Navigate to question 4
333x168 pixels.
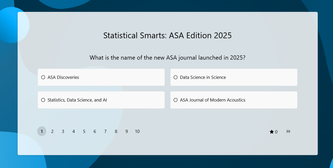[x=73, y=131]
